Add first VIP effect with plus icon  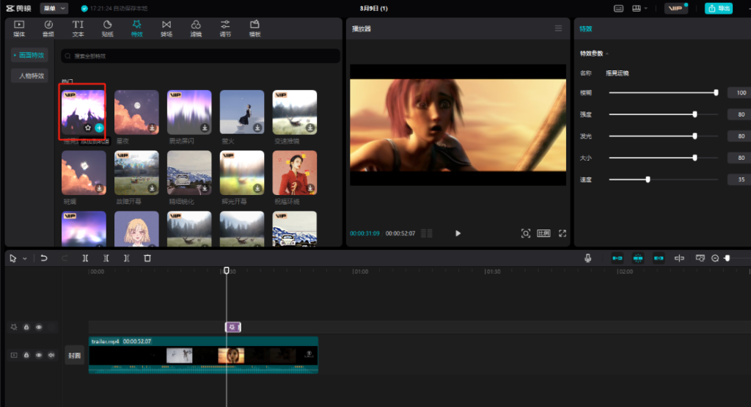pos(99,128)
